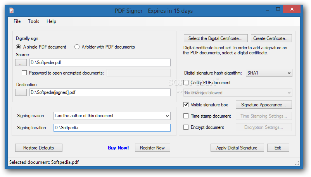Browse for the destination file path

click(21, 92)
